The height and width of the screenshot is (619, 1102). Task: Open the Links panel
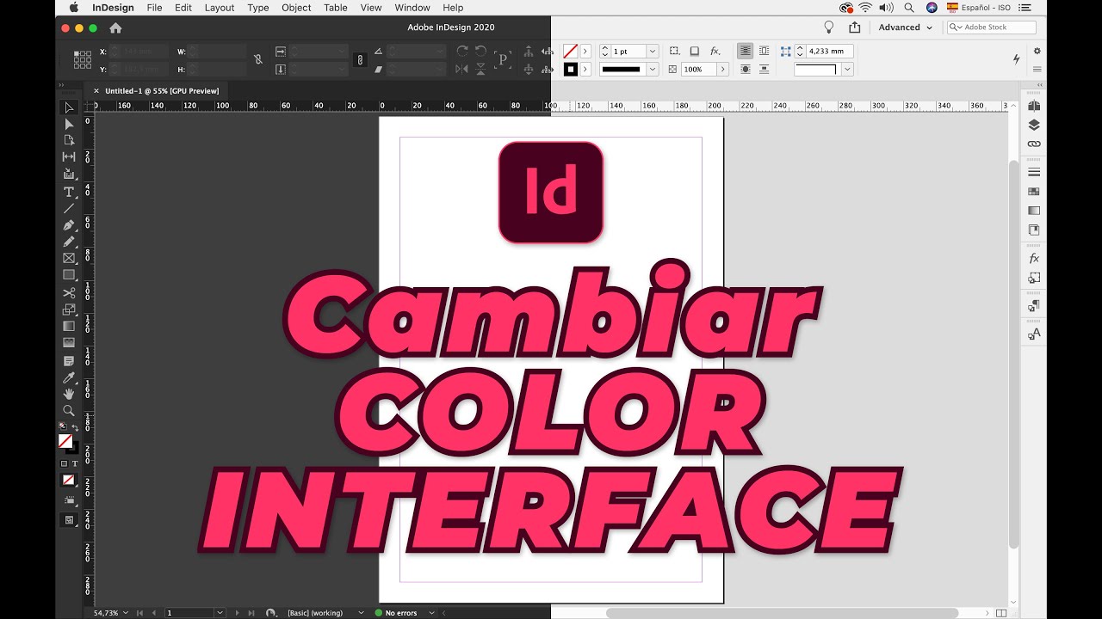[1033, 144]
